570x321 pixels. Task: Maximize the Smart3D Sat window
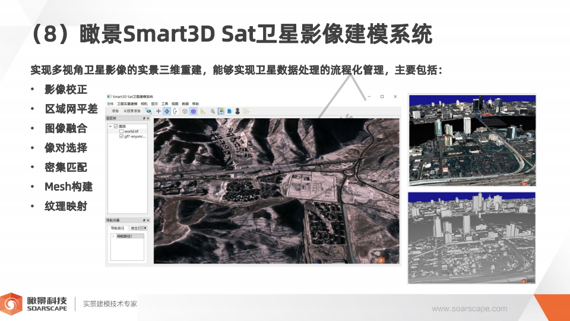pyautogui.click(x=382, y=96)
